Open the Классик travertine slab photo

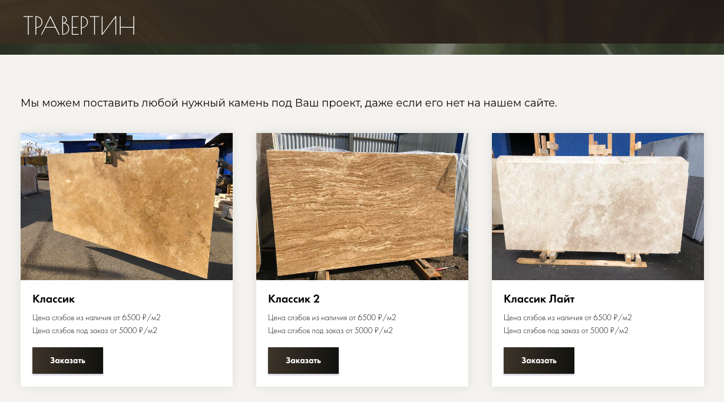(127, 207)
